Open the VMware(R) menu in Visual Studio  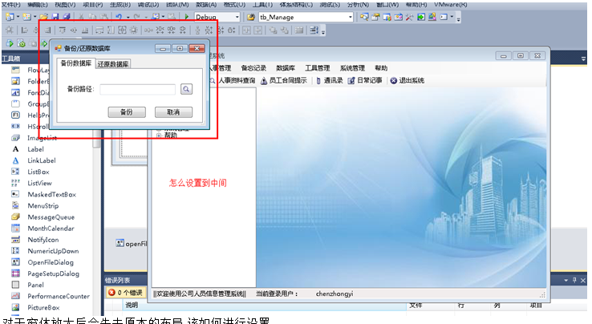451,5
